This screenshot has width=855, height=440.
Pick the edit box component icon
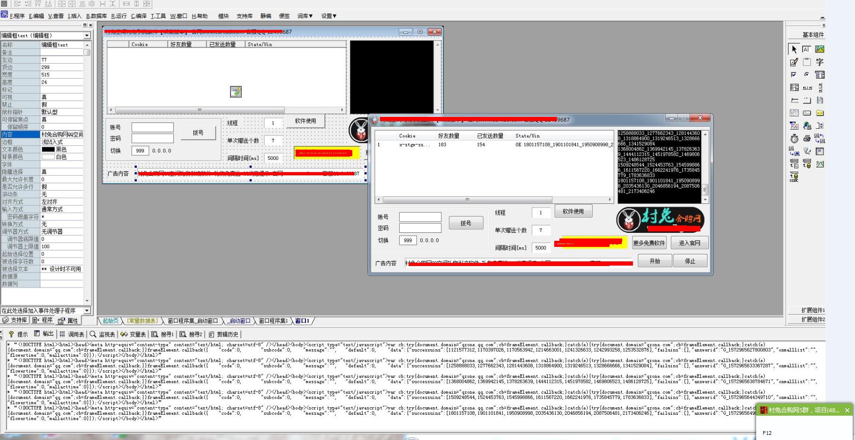pyautogui.click(x=807, y=49)
